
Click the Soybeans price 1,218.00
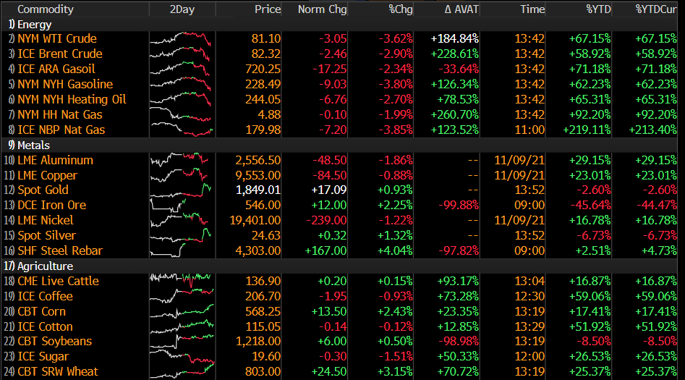258,341
